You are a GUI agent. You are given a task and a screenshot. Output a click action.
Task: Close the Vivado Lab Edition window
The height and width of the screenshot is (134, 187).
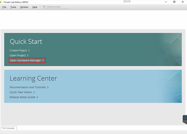[183, 2]
